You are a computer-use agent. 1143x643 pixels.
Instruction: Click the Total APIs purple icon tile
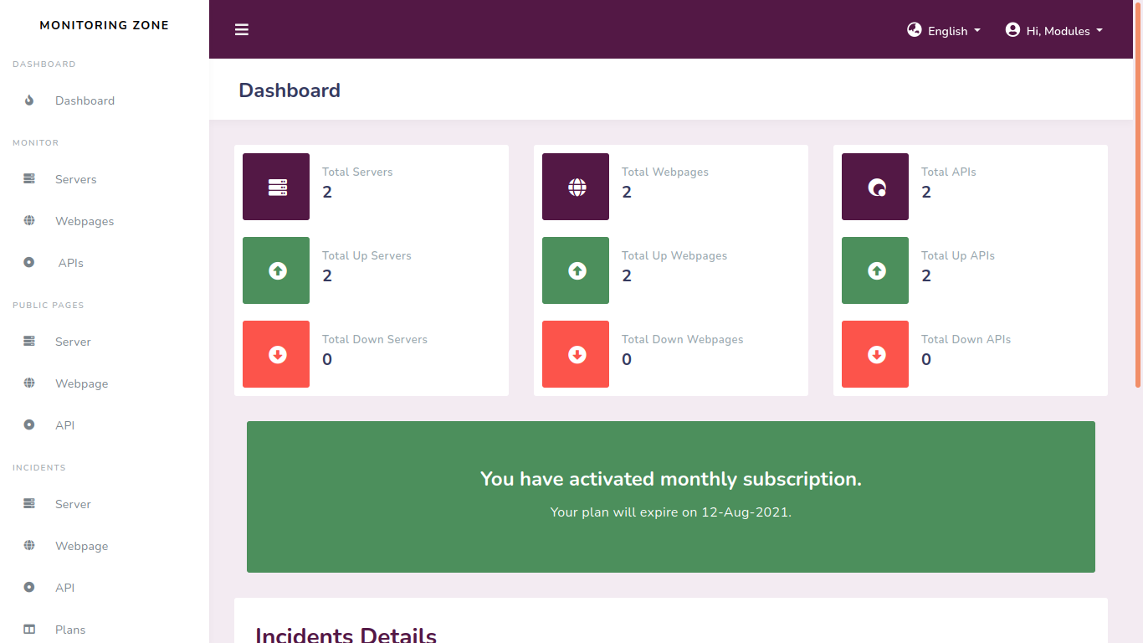(x=875, y=187)
